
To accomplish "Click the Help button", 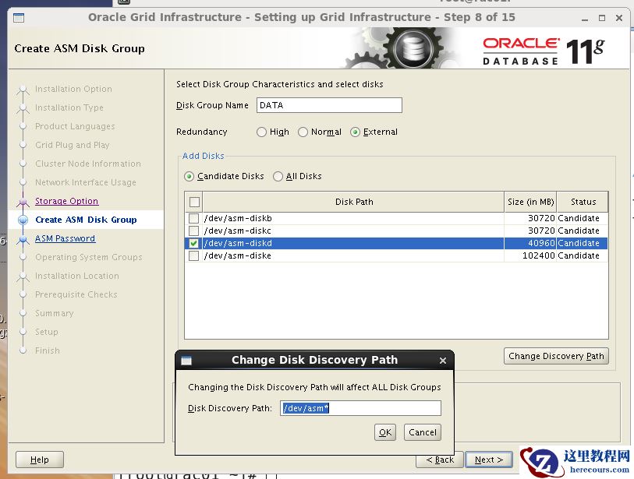I will [40, 460].
